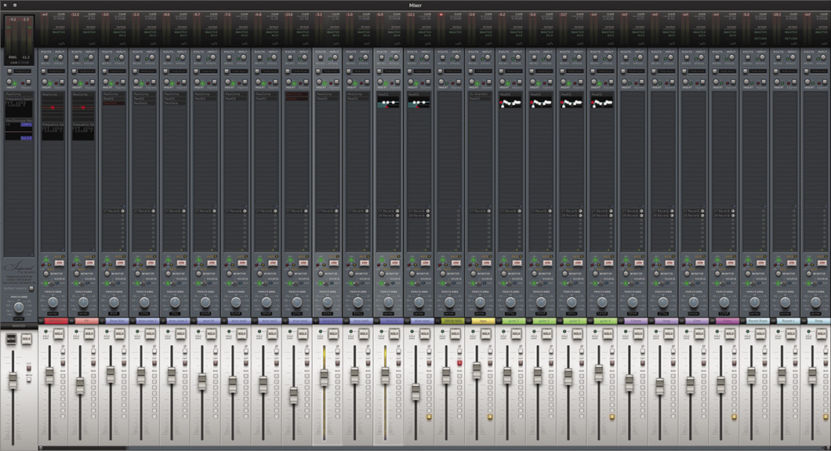Mute the guitar 1 track

[x=521, y=363]
